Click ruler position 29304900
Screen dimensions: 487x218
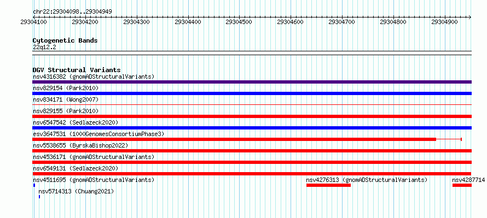coord(445,22)
